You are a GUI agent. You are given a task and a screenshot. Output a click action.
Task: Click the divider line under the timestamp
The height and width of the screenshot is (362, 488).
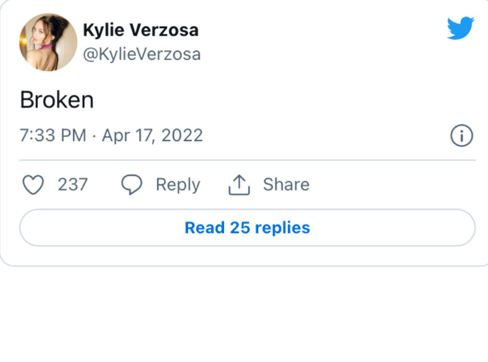(247, 160)
